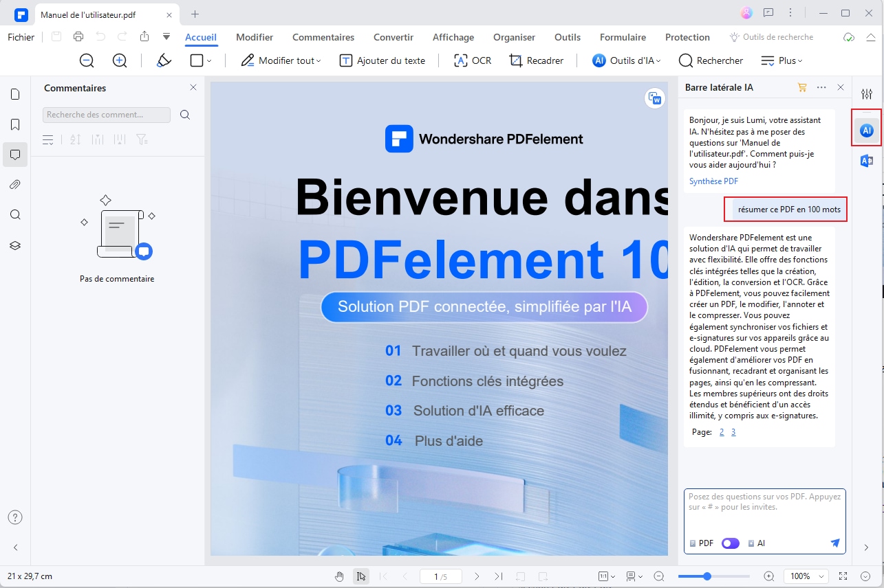Open the search panel in left sidebar

15,215
